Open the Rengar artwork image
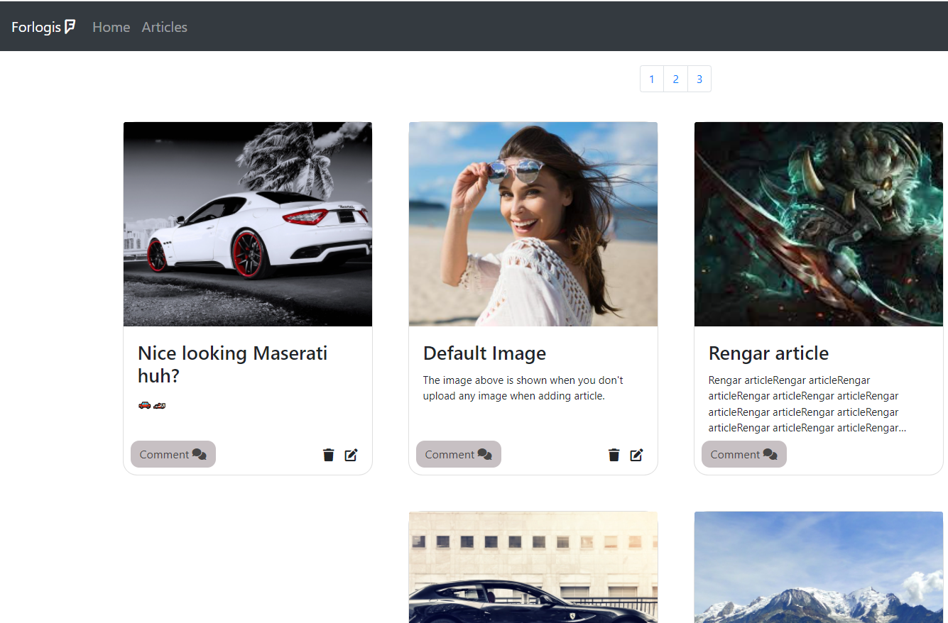948x623 pixels. (x=819, y=224)
